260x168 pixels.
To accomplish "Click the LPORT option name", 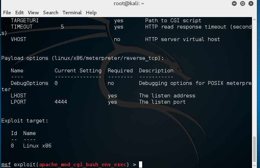I will coord(18,102).
